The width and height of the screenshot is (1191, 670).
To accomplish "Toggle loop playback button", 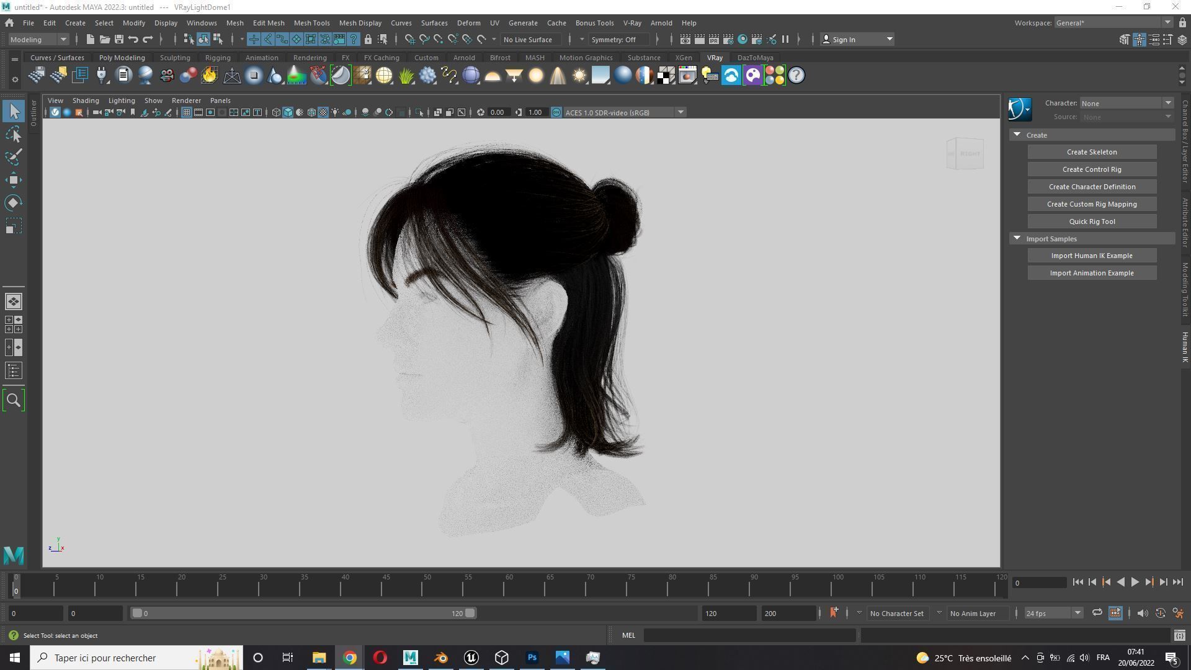I will click(x=1097, y=613).
